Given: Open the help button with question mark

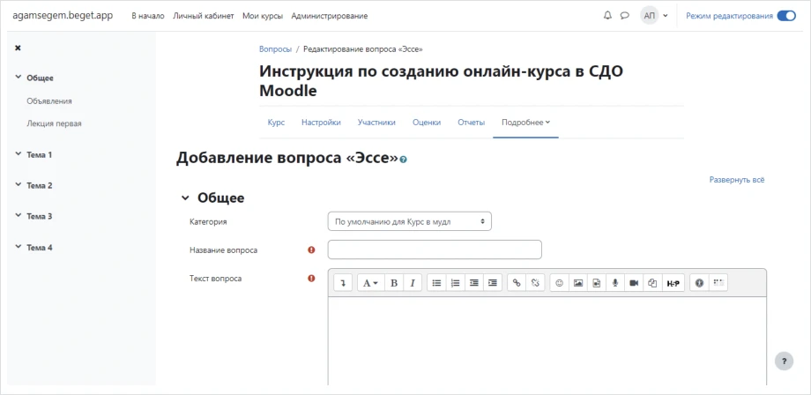Looking at the screenshot, I should (784, 361).
